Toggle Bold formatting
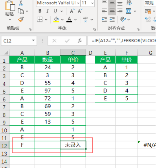This screenshot has width=156, height=168. click(x=40, y=11)
